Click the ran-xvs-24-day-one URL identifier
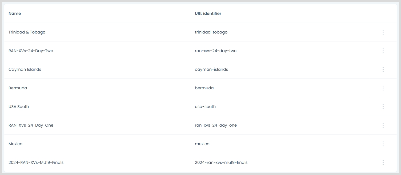401x175 pixels. [216, 125]
